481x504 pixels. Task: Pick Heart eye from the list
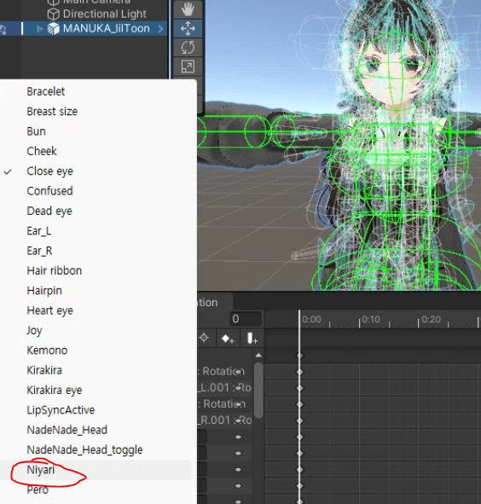[x=49, y=310]
